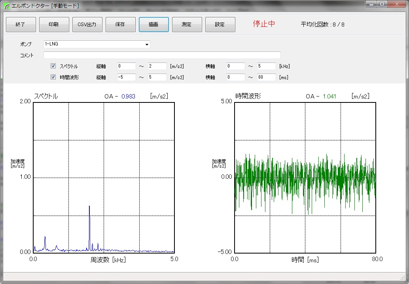Export data with CSV出力 button
Screen dimensions: 409x284
pyautogui.click(x=87, y=25)
